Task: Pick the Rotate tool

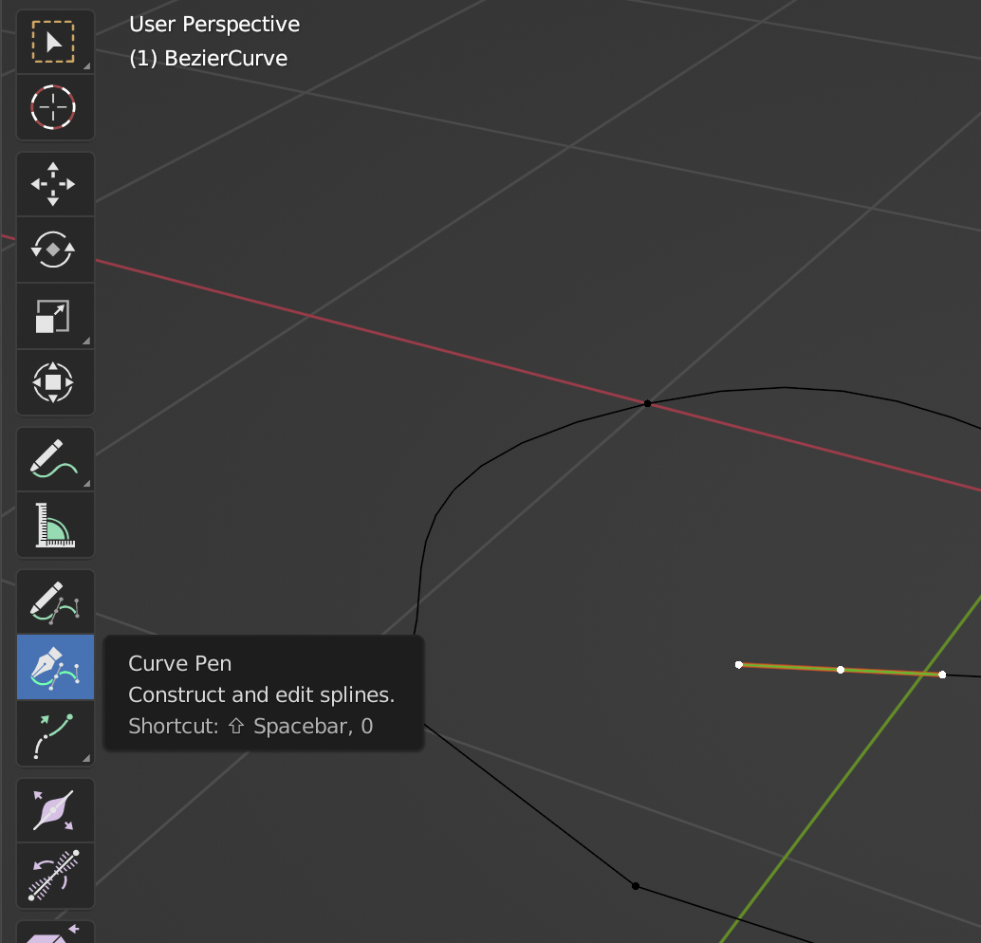Action: [55, 250]
